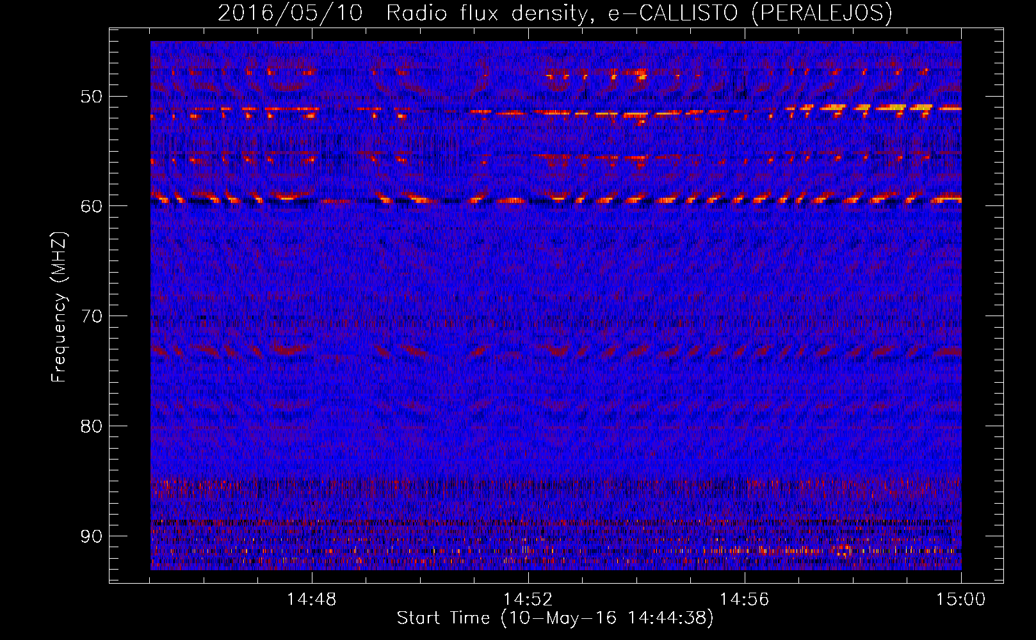Select the 50 frequency tick label
Screen dimensions: 1036x640
(x=91, y=97)
